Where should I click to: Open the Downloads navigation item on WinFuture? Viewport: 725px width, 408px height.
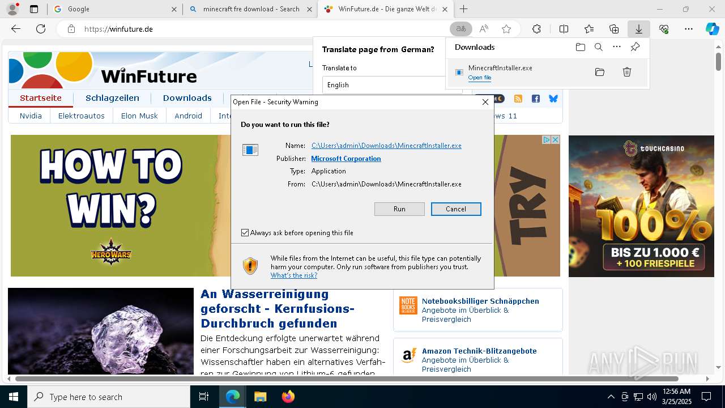(x=187, y=98)
